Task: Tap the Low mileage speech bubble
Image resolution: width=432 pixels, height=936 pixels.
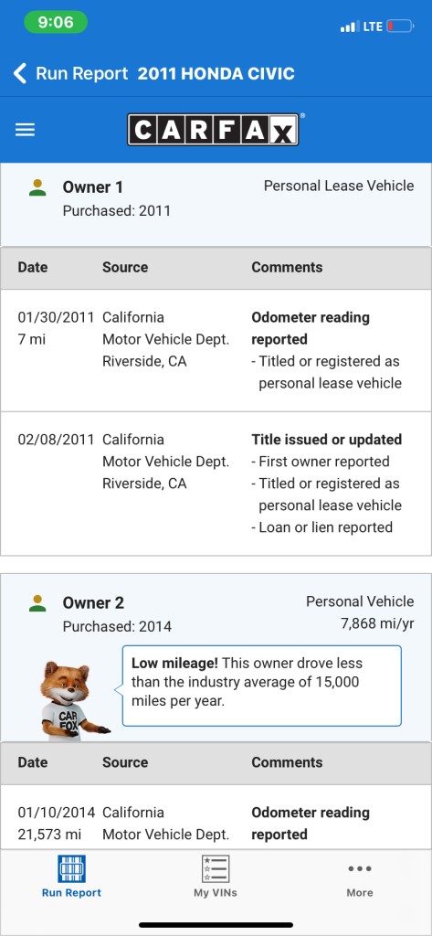Action: pyautogui.click(x=262, y=686)
